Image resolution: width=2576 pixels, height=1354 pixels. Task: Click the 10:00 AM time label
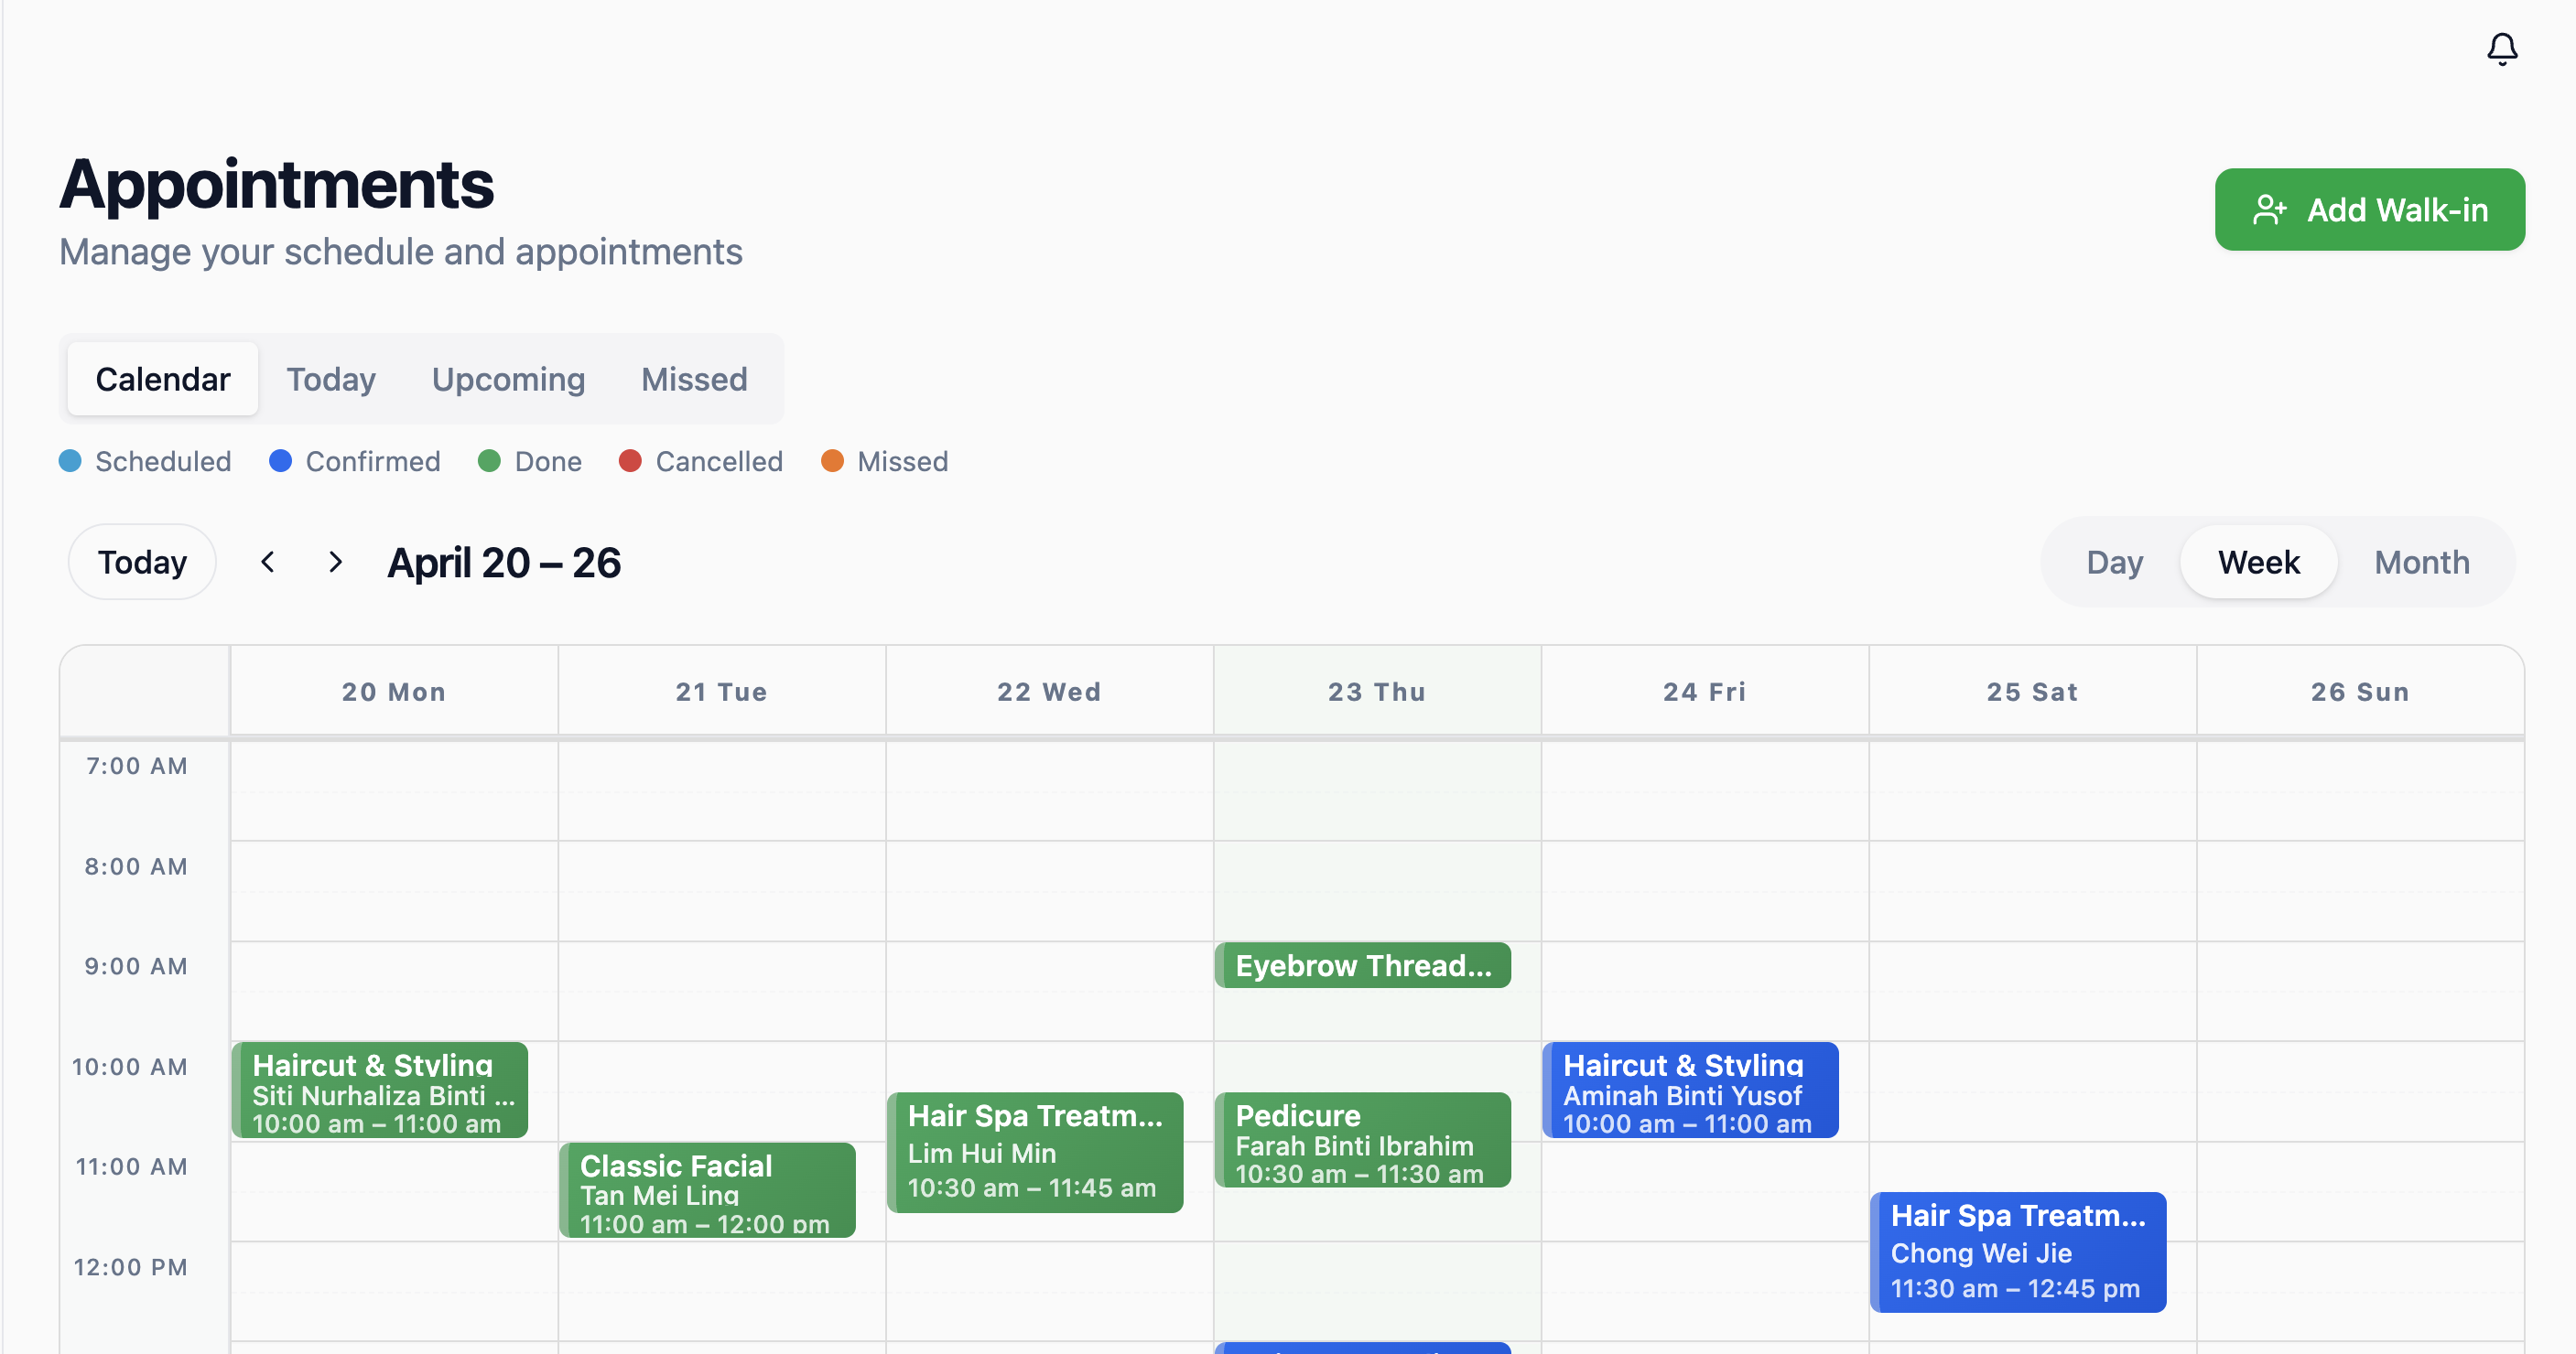[130, 1066]
